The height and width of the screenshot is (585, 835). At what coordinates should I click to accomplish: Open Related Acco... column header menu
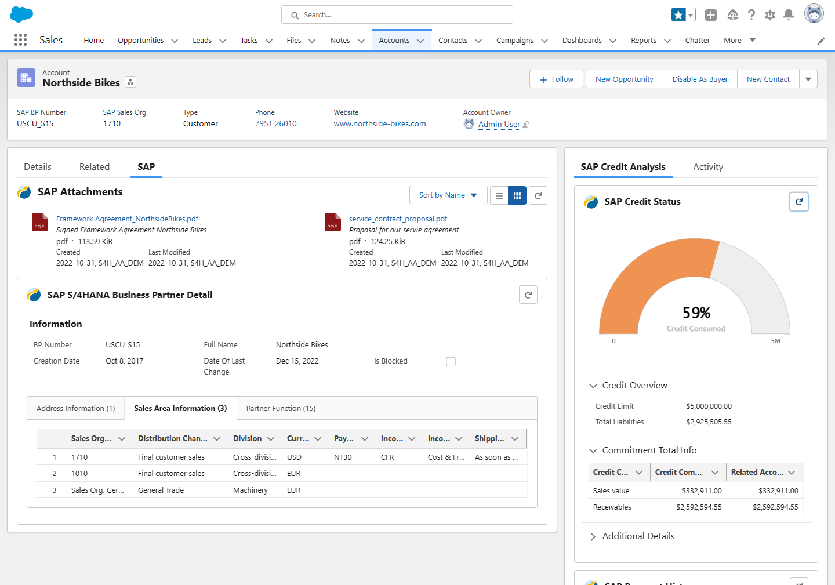[x=792, y=473]
